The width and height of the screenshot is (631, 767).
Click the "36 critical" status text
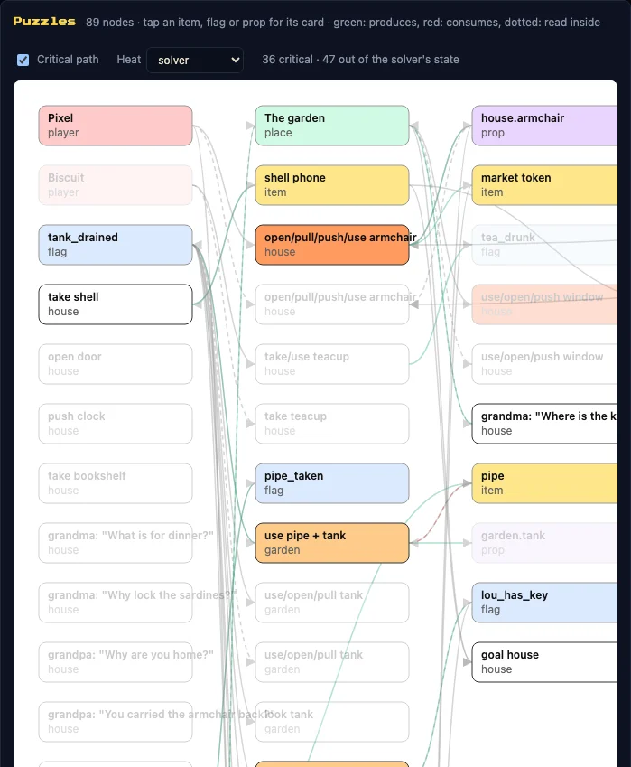287,60
